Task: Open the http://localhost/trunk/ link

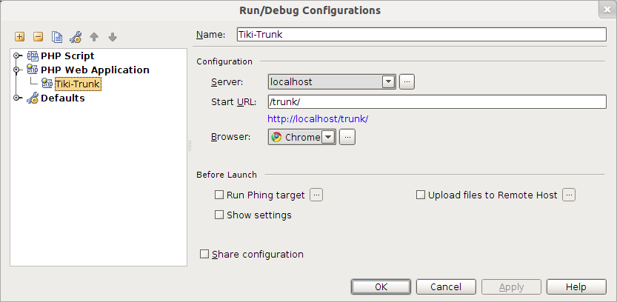Action: 318,118
